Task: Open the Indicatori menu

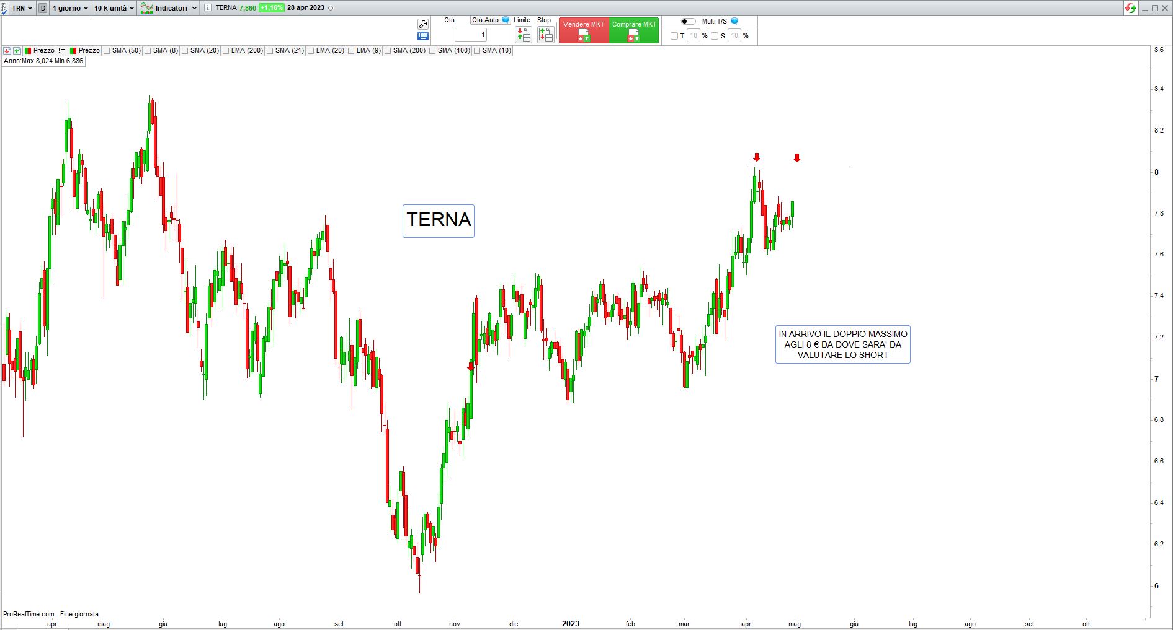Action: 169,8
